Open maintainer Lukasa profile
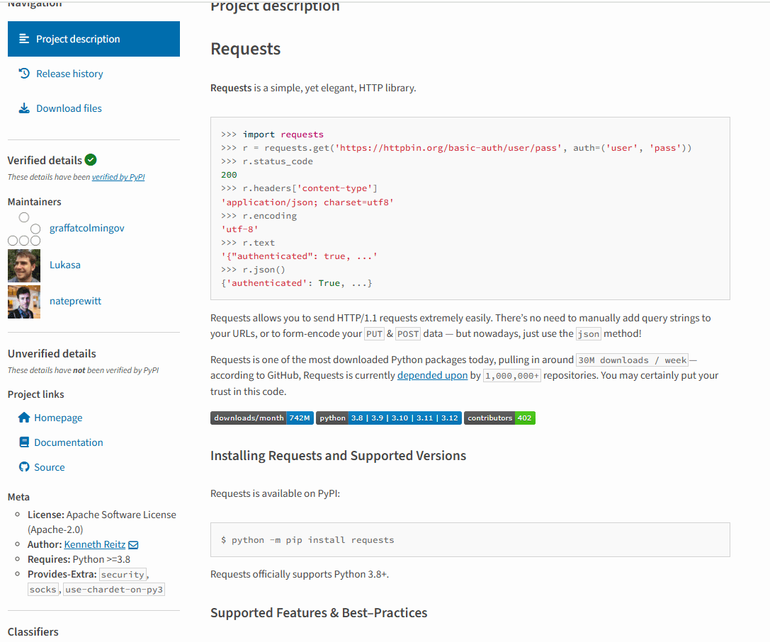Image resolution: width=770 pixels, height=642 pixels. (65, 265)
